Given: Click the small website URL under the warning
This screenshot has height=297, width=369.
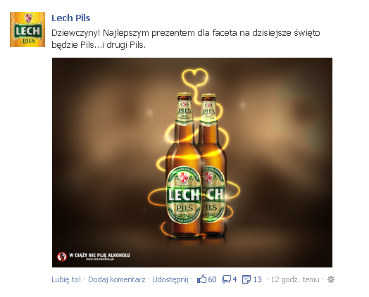Looking at the screenshot, I should point(100,259).
